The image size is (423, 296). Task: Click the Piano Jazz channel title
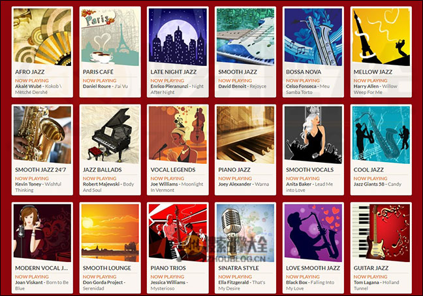[234, 170]
